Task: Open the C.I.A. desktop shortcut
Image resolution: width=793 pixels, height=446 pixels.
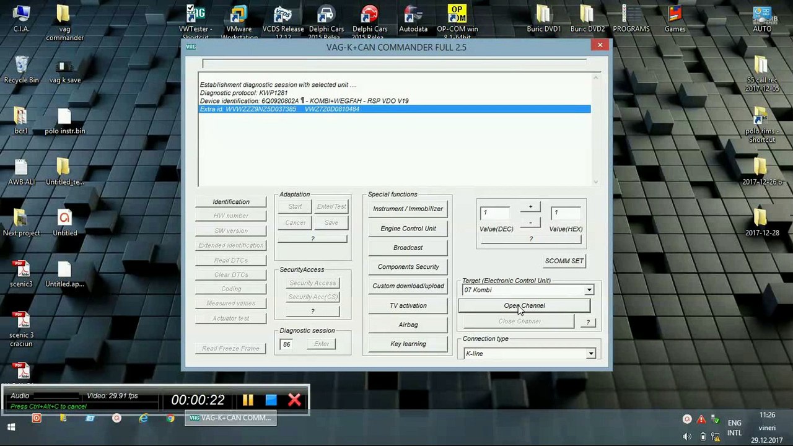Action: click(21, 19)
